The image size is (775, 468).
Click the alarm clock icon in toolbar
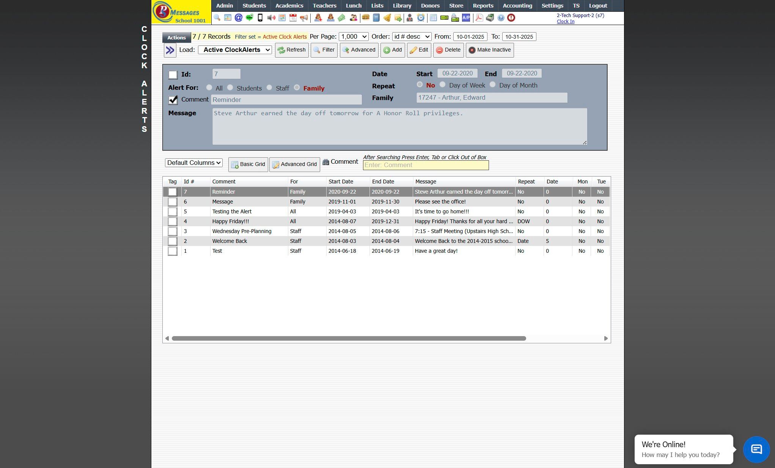coord(421,18)
